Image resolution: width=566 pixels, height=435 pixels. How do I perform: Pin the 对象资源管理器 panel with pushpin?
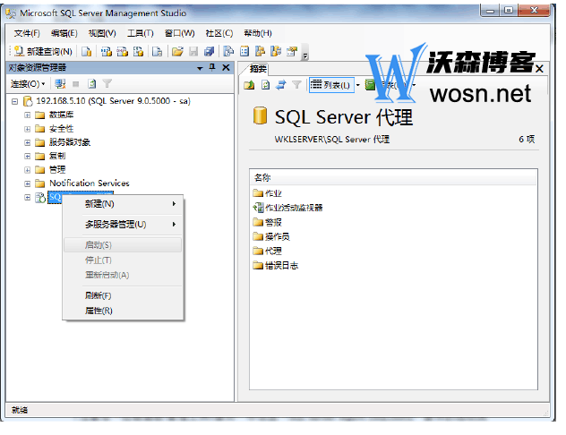pyautogui.click(x=212, y=67)
